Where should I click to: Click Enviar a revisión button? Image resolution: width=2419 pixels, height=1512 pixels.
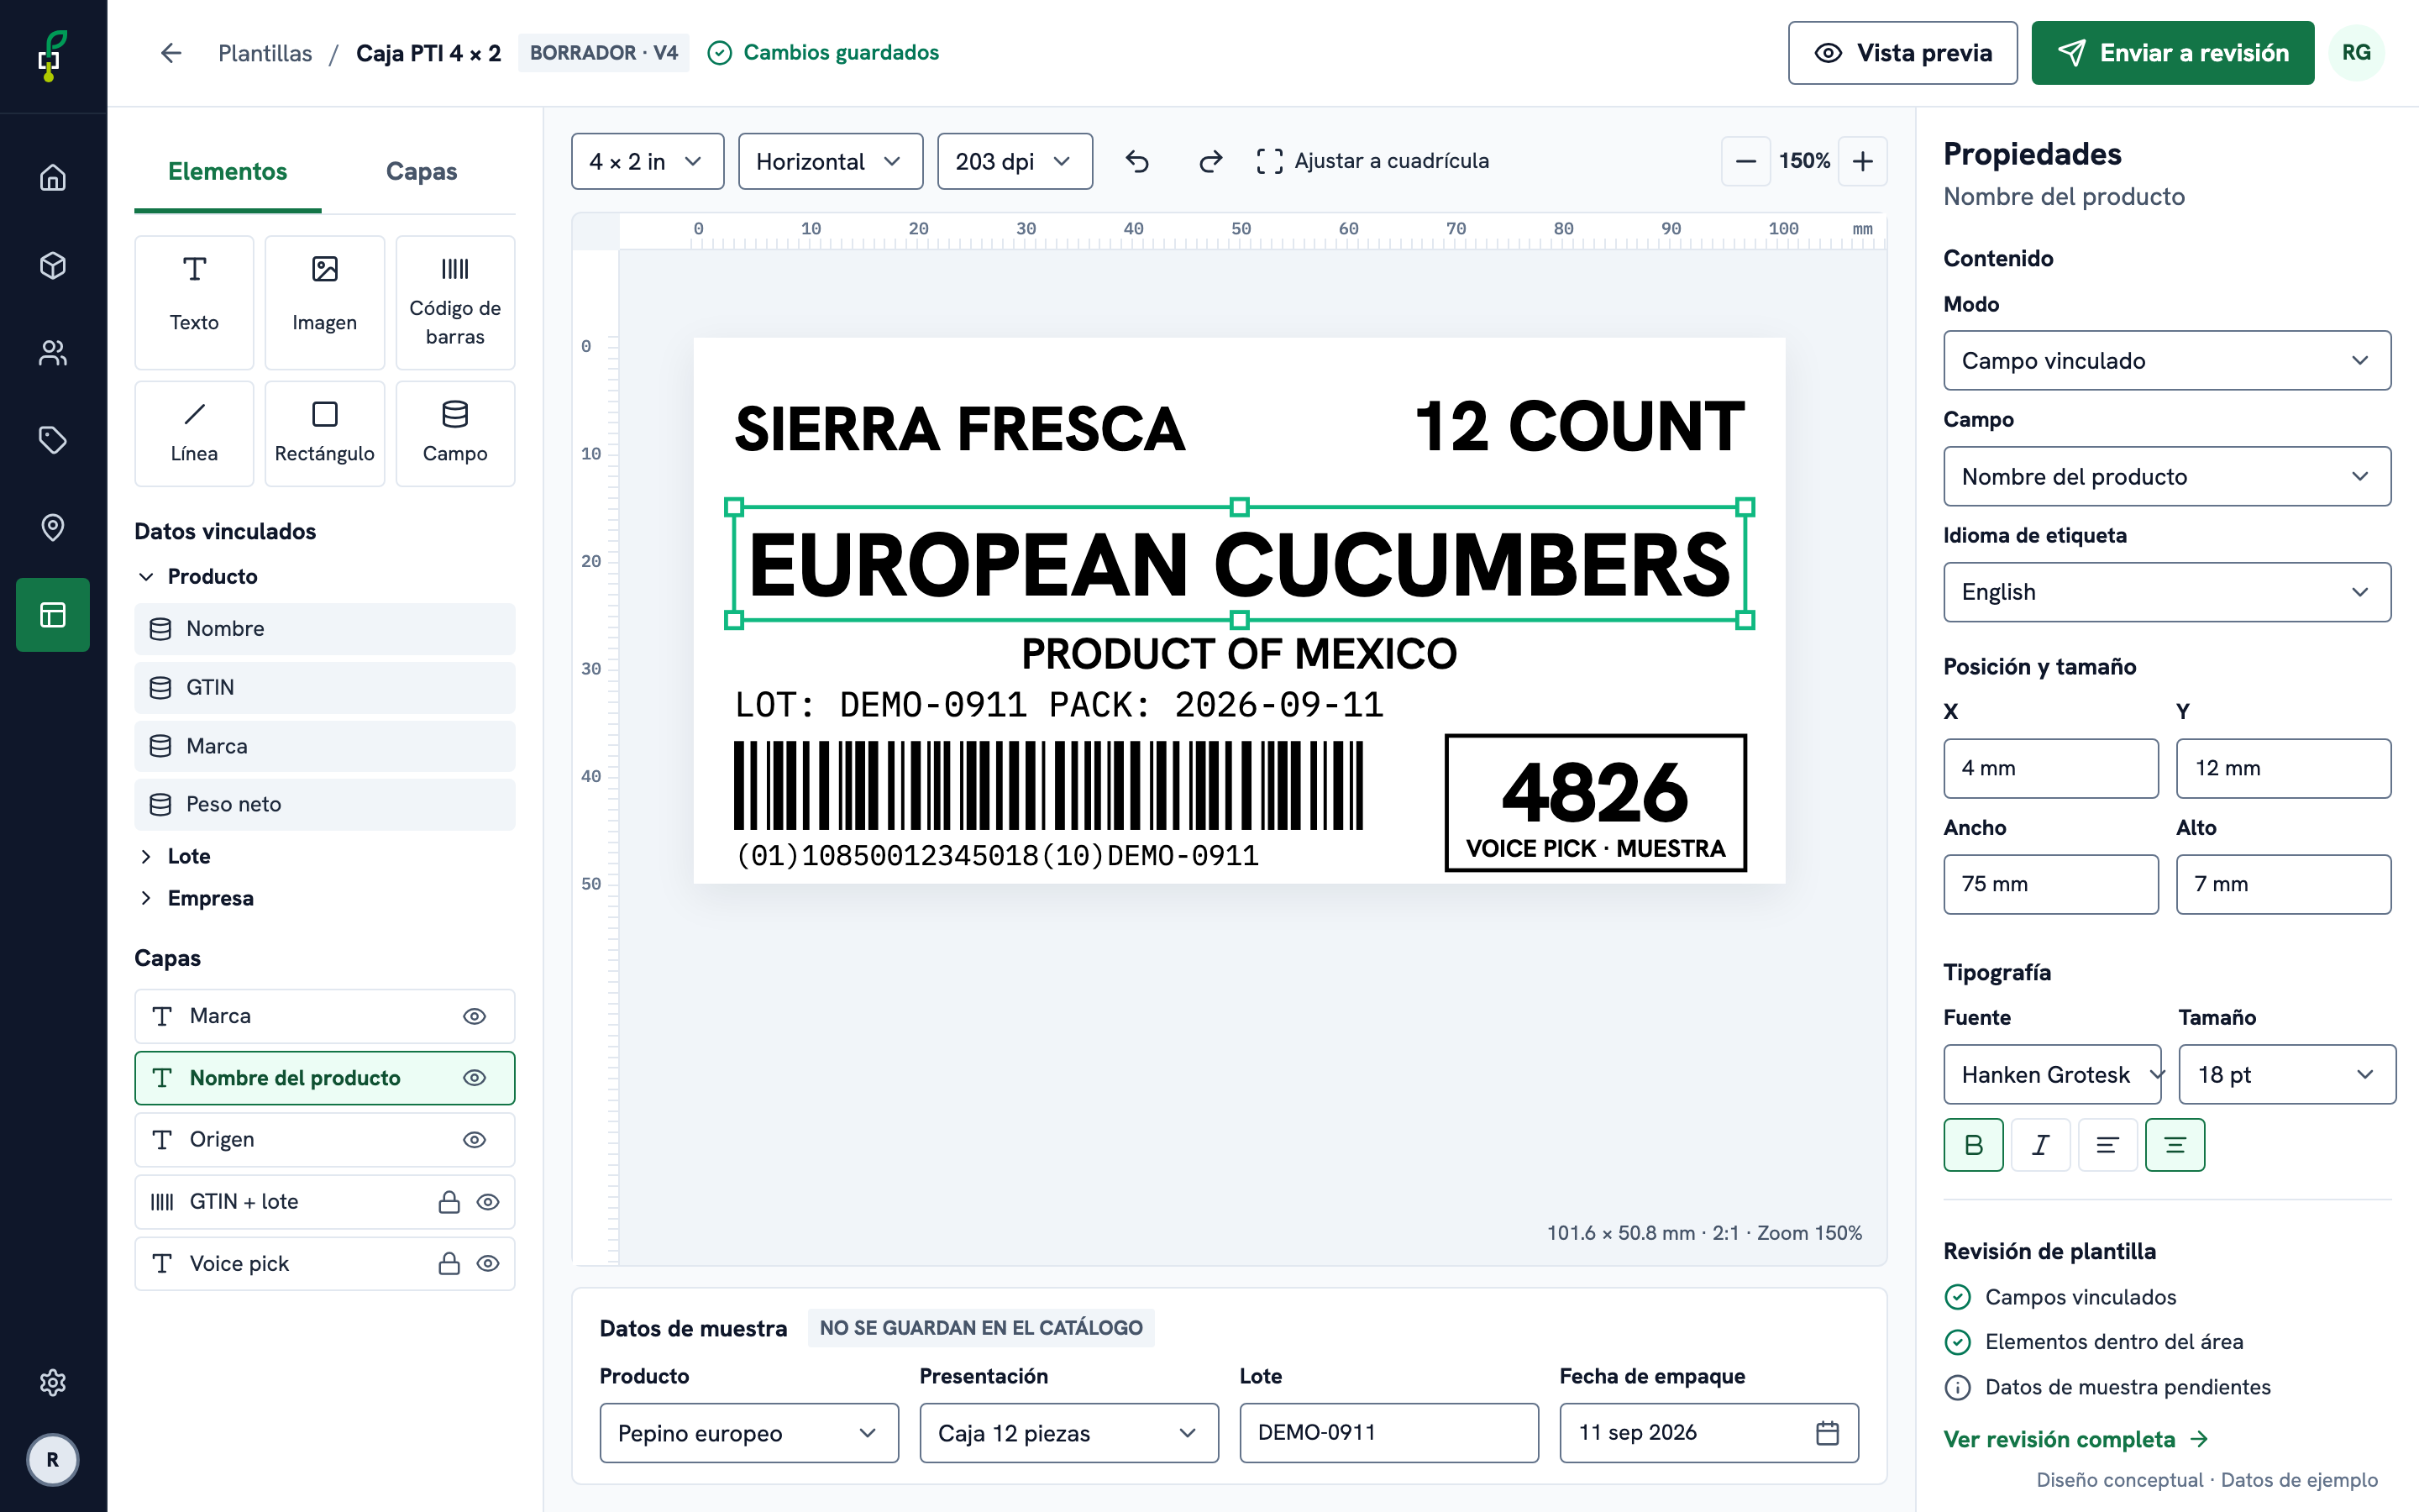[x=2172, y=53]
